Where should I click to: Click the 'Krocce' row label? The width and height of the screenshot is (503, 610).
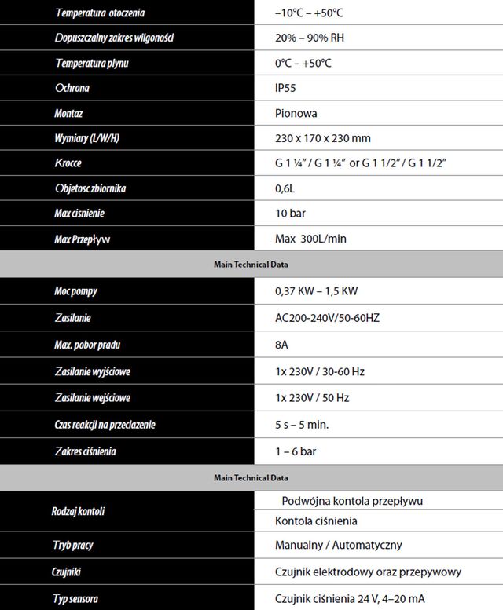[x=68, y=164]
